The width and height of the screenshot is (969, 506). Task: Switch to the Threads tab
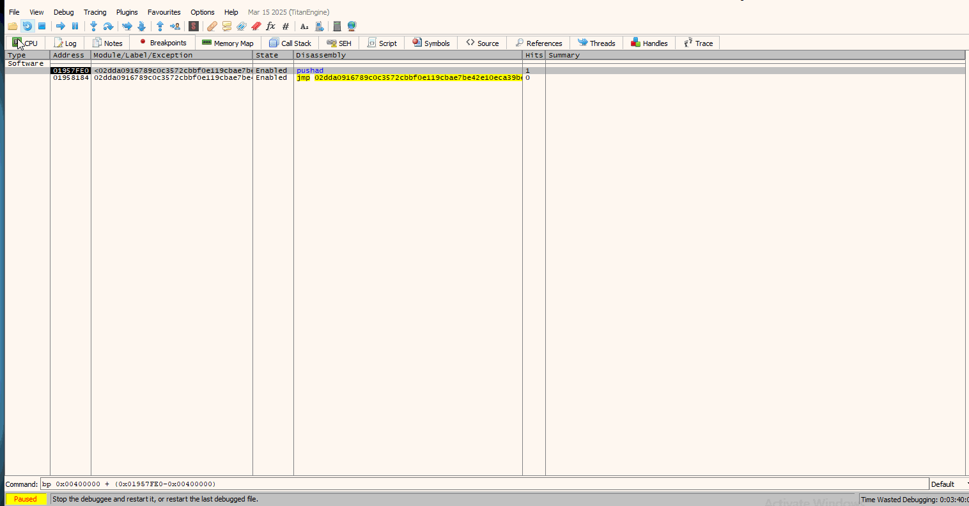pyautogui.click(x=596, y=43)
